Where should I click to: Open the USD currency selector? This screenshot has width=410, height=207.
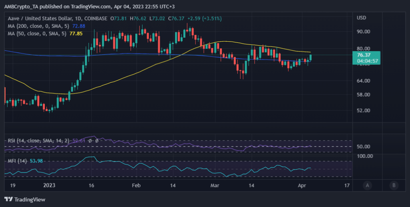[x=361, y=18]
